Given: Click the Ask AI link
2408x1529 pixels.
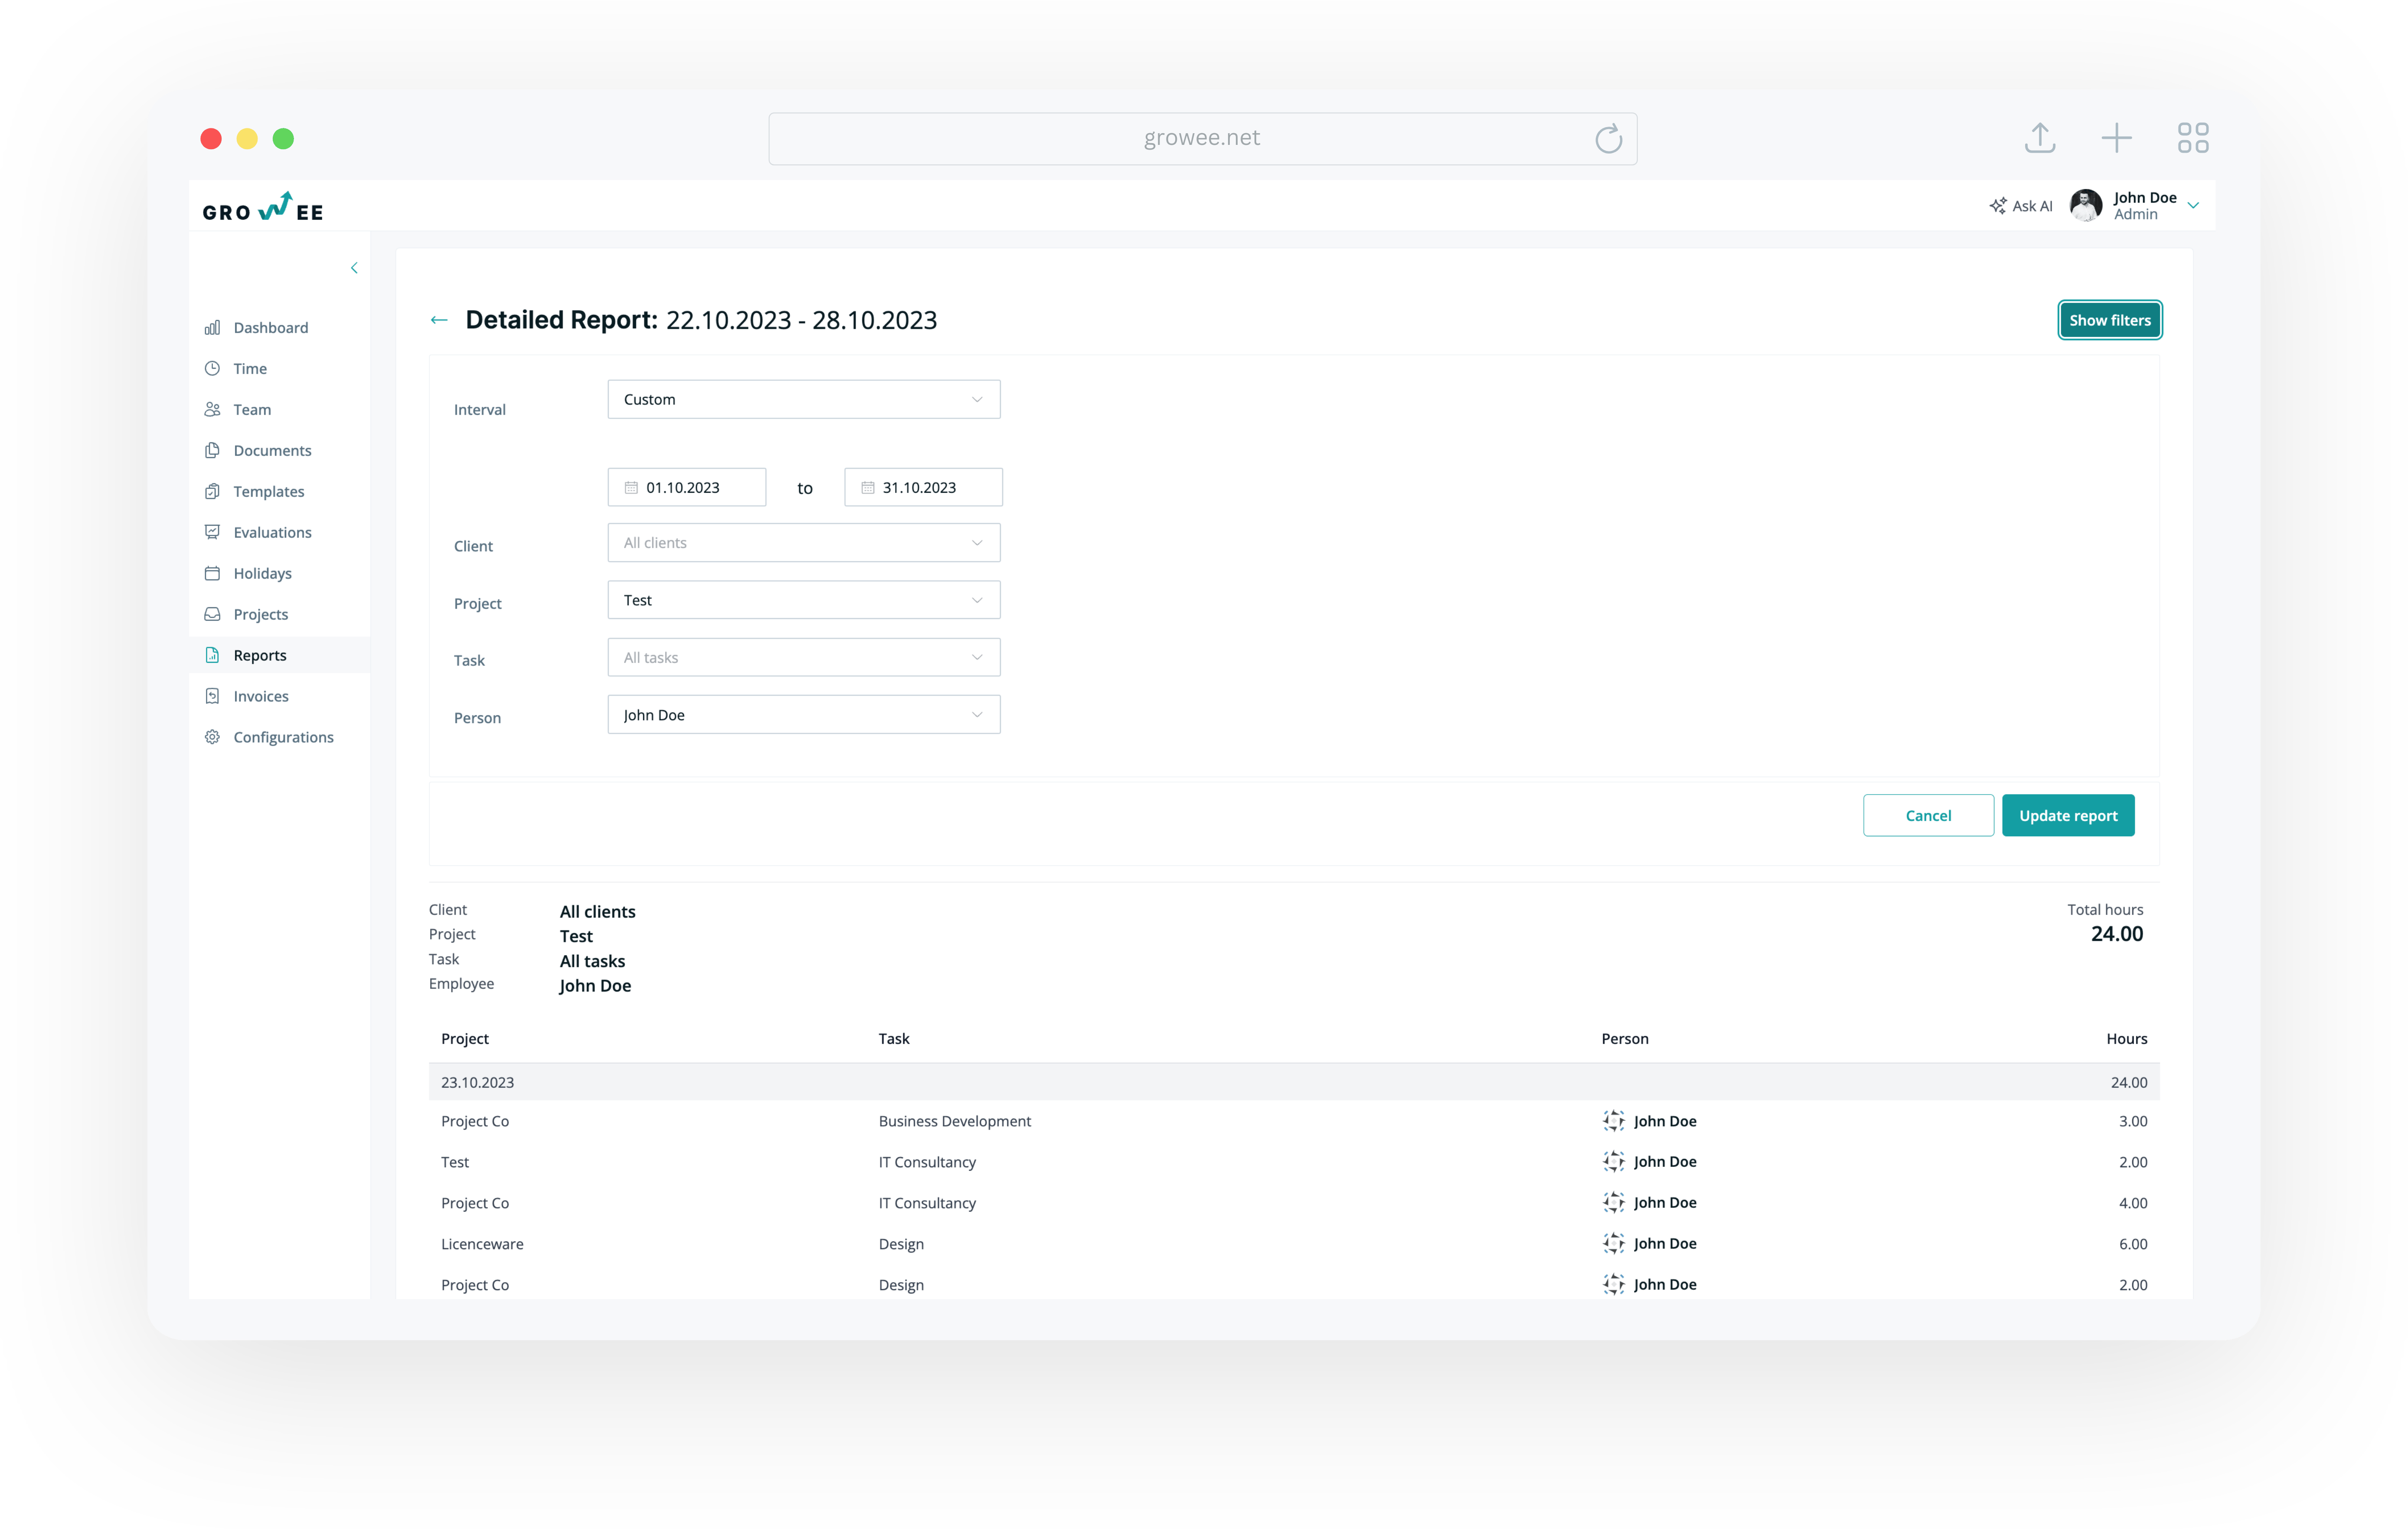Looking at the screenshot, I should point(2021,206).
